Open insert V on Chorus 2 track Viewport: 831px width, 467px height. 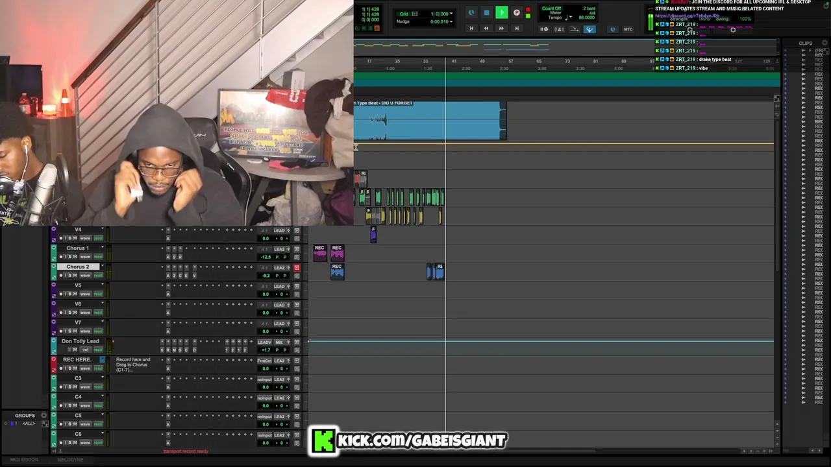pos(194,276)
